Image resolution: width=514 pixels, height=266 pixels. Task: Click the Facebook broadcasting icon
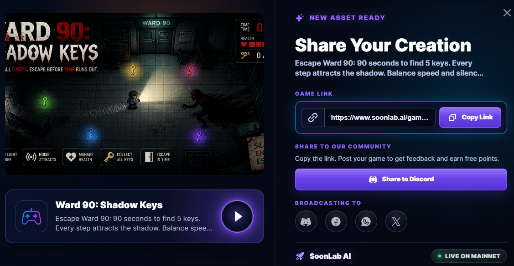[336, 221]
